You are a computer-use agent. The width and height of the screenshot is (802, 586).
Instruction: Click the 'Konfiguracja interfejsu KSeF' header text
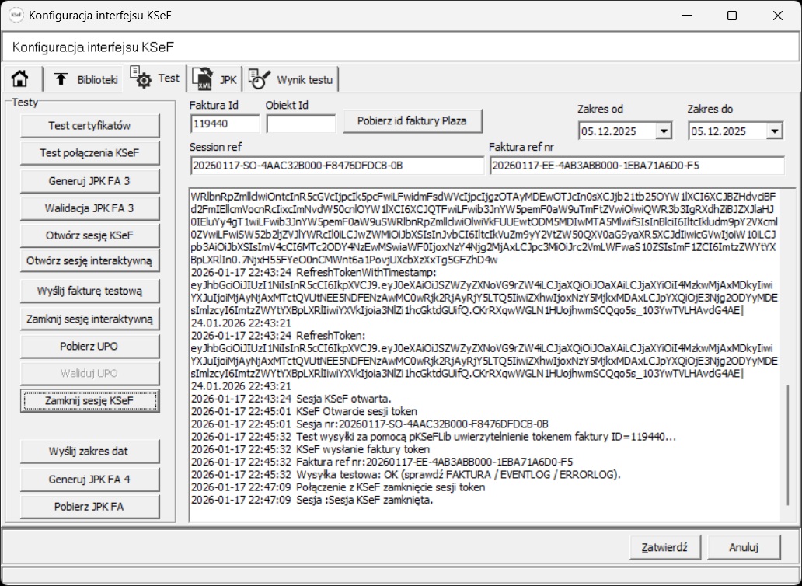pos(93,47)
